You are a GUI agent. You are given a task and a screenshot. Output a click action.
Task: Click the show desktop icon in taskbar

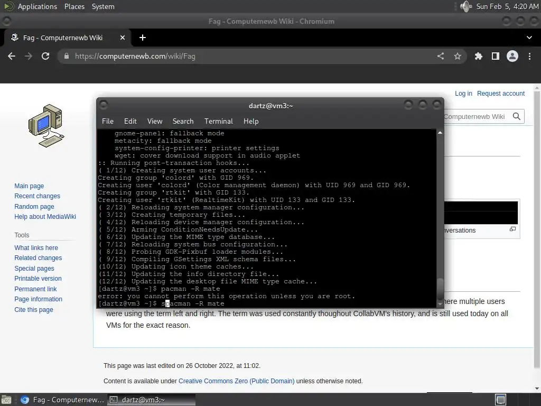pos(6,400)
